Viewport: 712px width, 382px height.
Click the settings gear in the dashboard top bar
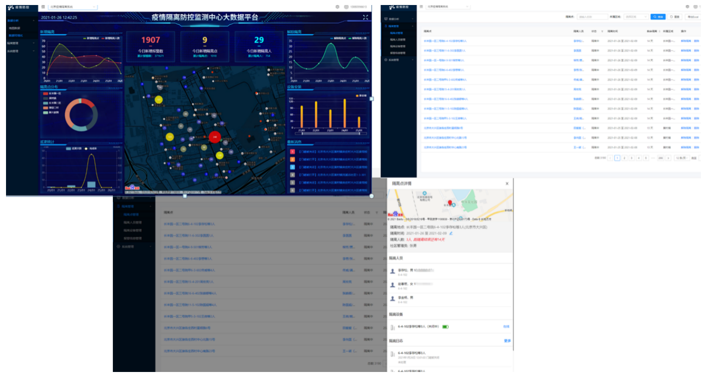tap(337, 7)
